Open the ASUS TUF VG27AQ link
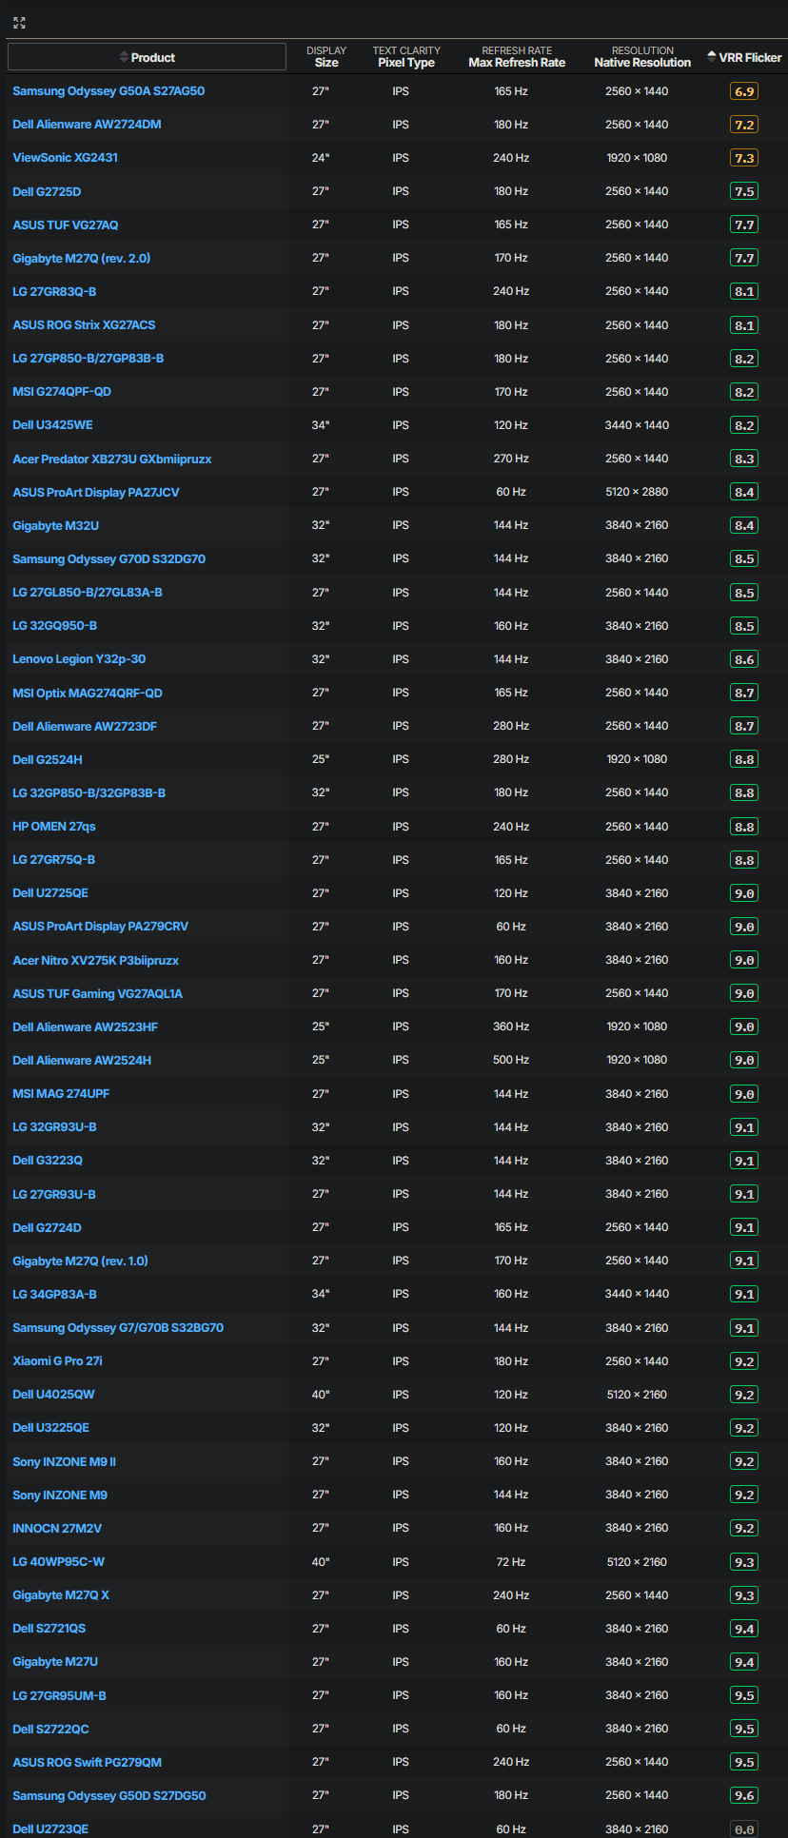Screen dimensions: 788x1838 click(x=66, y=225)
